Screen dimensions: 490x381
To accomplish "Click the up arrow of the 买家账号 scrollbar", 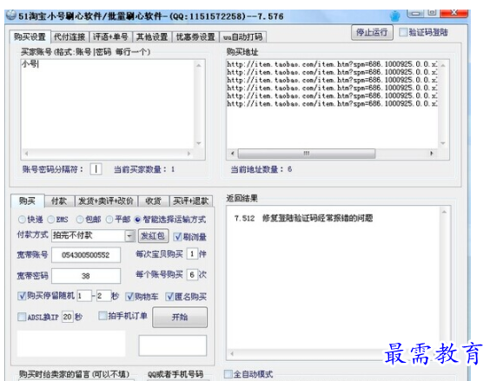I will click(199, 65).
